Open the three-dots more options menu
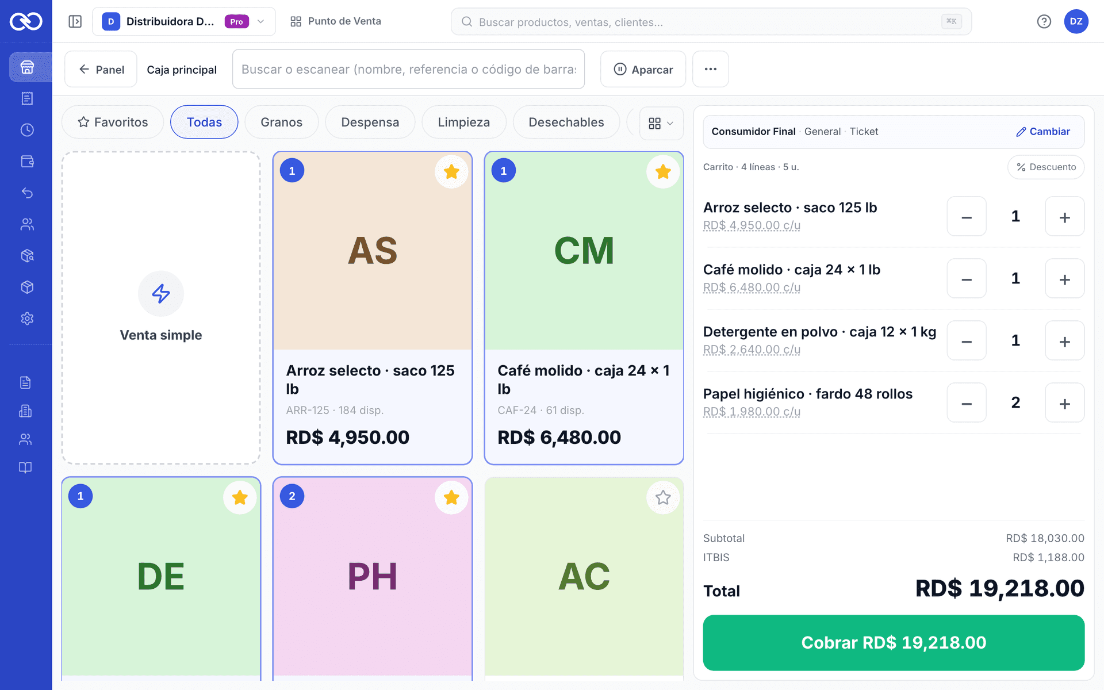Screen dimensions: 1104x690 click(711, 69)
